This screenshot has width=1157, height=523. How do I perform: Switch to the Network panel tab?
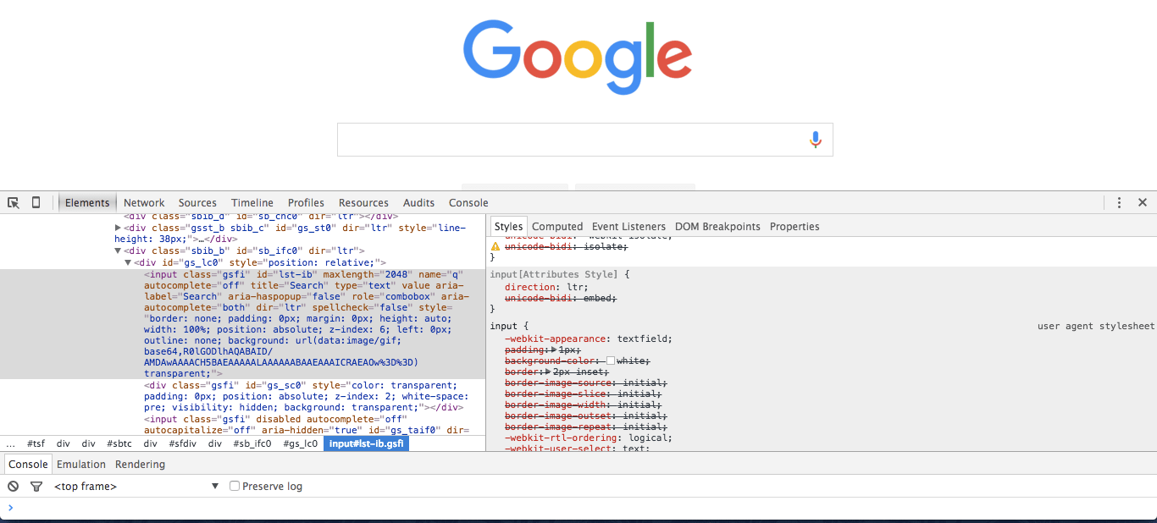144,203
